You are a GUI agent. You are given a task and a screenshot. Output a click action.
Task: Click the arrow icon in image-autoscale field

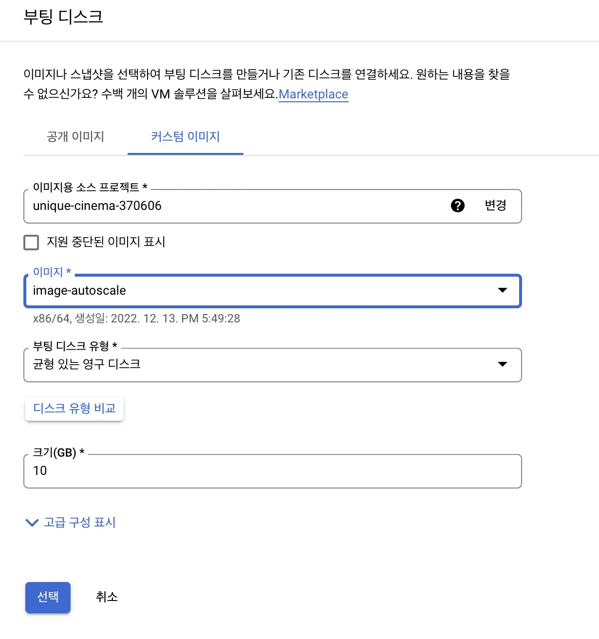[503, 290]
